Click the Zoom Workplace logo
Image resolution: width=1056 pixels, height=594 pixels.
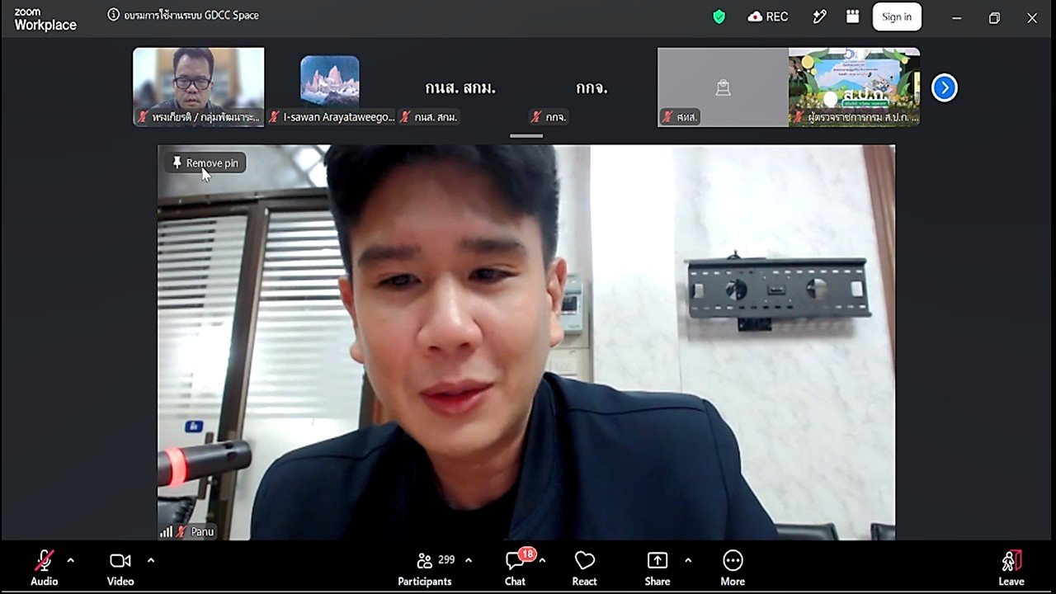coord(45,20)
